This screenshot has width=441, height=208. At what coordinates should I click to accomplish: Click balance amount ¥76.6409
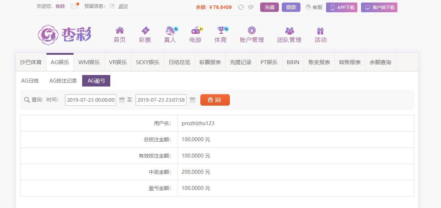pos(220,7)
